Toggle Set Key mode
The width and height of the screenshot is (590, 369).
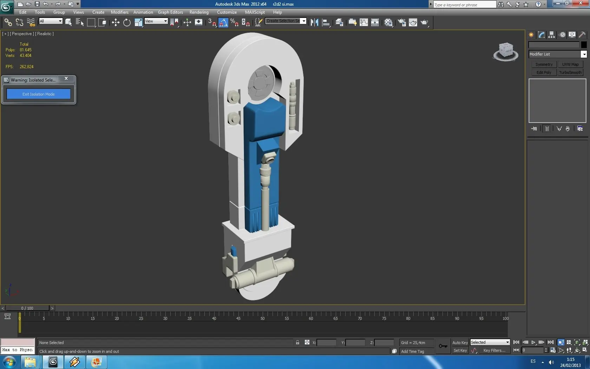tap(460, 350)
